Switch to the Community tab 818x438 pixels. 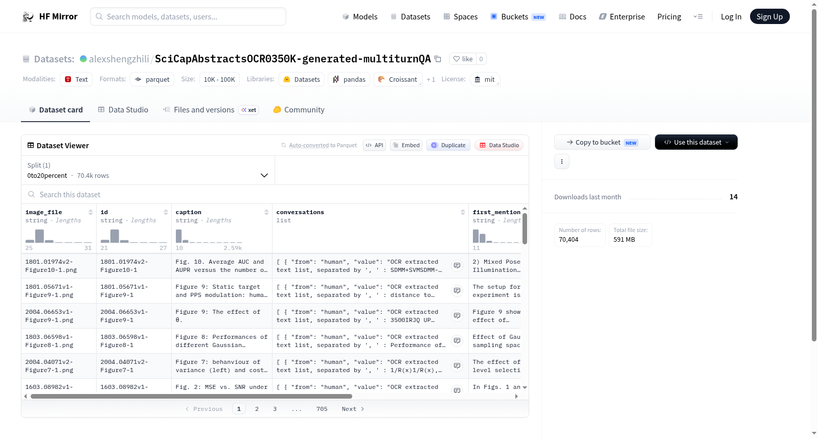(299, 109)
